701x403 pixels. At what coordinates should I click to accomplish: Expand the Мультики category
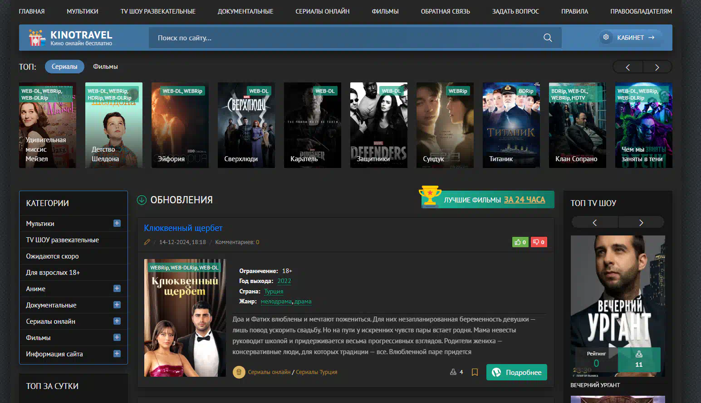[x=117, y=223]
